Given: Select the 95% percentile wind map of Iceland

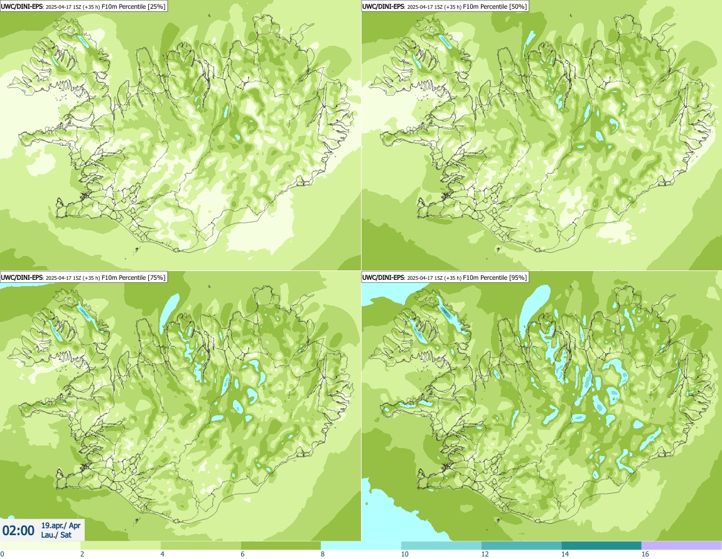Looking at the screenshot, I should [x=541, y=406].
